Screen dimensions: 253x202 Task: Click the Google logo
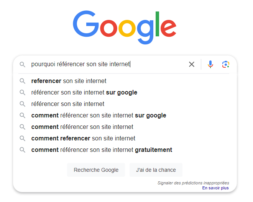coord(125,27)
